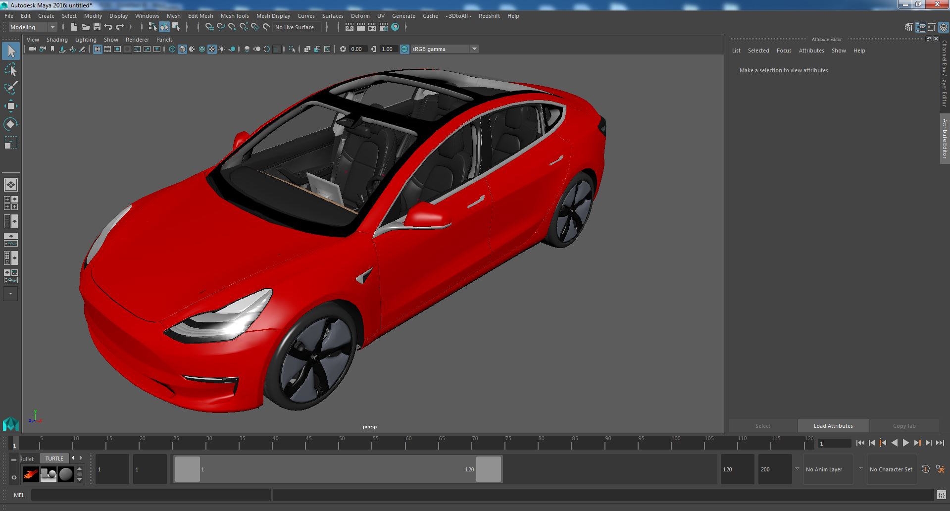This screenshot has width=950, height=511.
Task: Toggle isolate select icon in viewport
Action: [x=292, y=49]
